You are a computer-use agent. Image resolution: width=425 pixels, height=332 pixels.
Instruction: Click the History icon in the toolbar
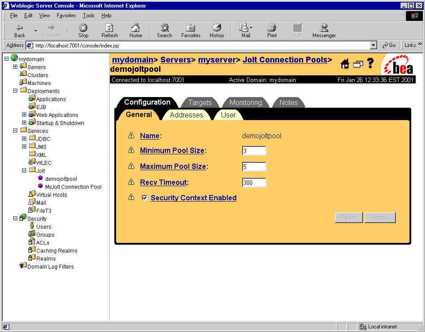coord(217,30)
